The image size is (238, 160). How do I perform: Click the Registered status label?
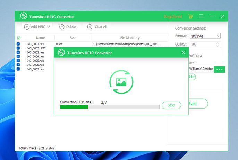173,16
